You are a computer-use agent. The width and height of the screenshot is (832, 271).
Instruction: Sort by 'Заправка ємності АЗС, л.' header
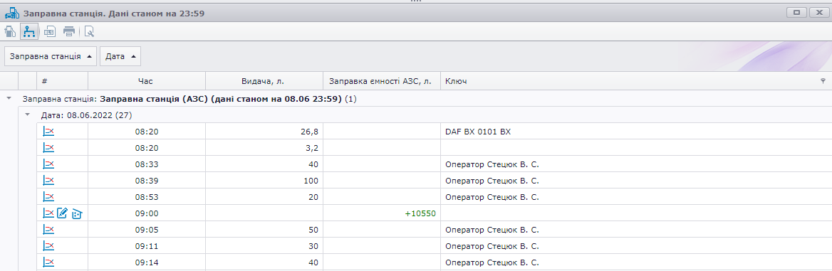(x=382, y=81)
